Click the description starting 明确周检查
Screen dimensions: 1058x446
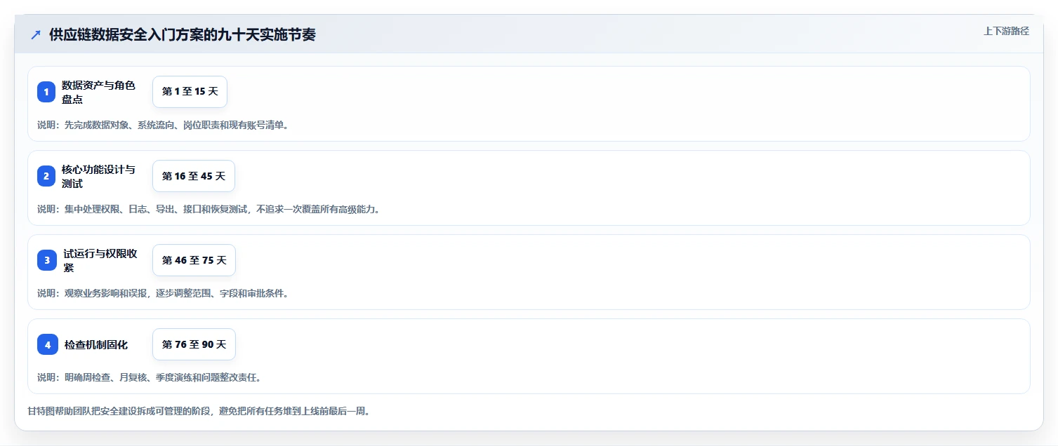(x=149, y=377)
